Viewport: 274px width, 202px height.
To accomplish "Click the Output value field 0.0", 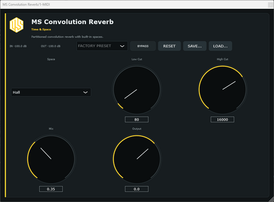I will point(137,189).
